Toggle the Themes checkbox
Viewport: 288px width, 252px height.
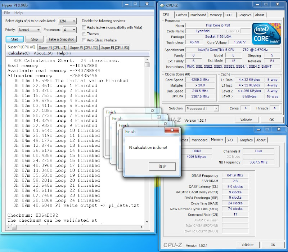click(84, 34)
